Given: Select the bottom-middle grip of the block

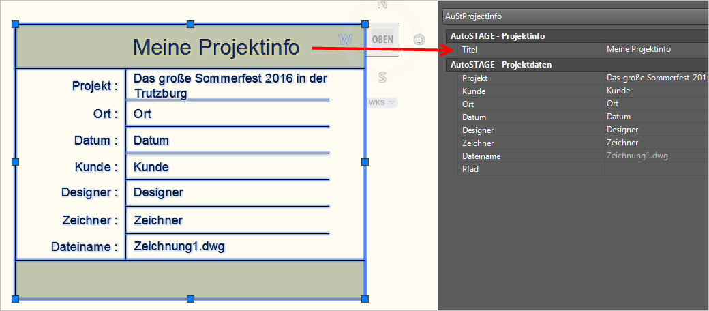Looking at the screenshot, I should click(x=190, y=299).
